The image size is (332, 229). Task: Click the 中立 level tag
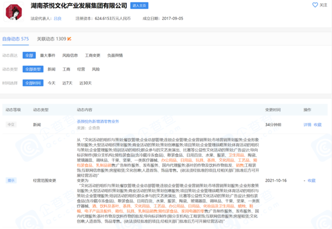(11, 125)
